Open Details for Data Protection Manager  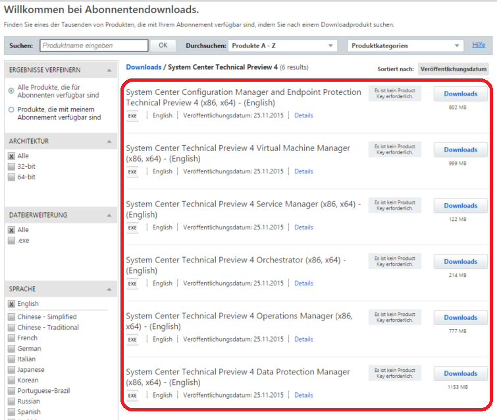coord(303,395)
